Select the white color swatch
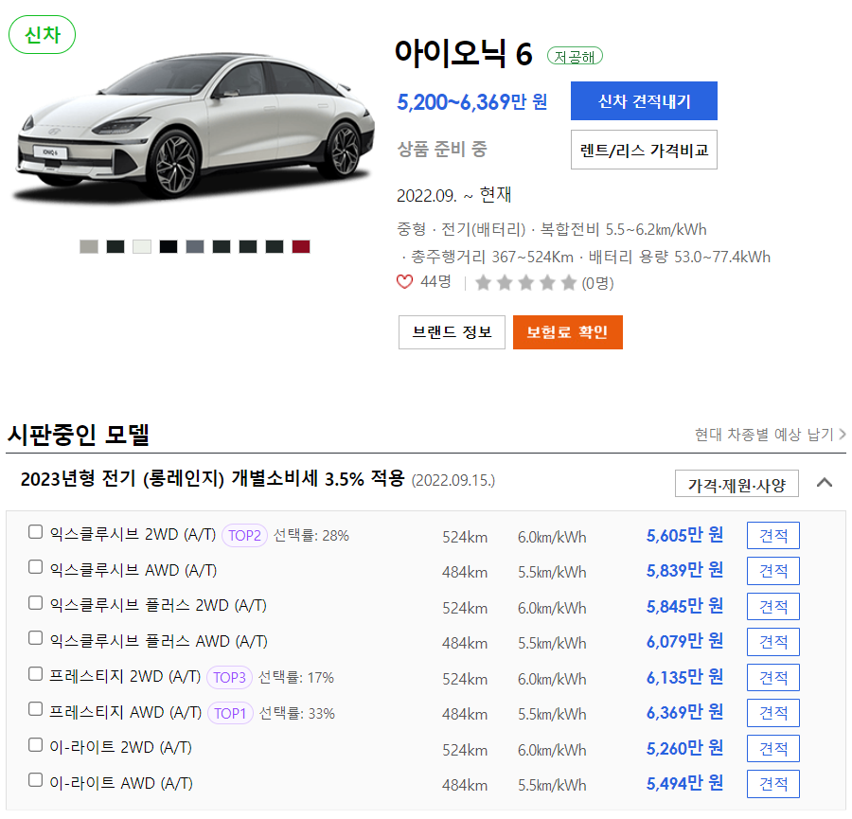852x819 pixels. pyautogui.click(x=142, y=247)
